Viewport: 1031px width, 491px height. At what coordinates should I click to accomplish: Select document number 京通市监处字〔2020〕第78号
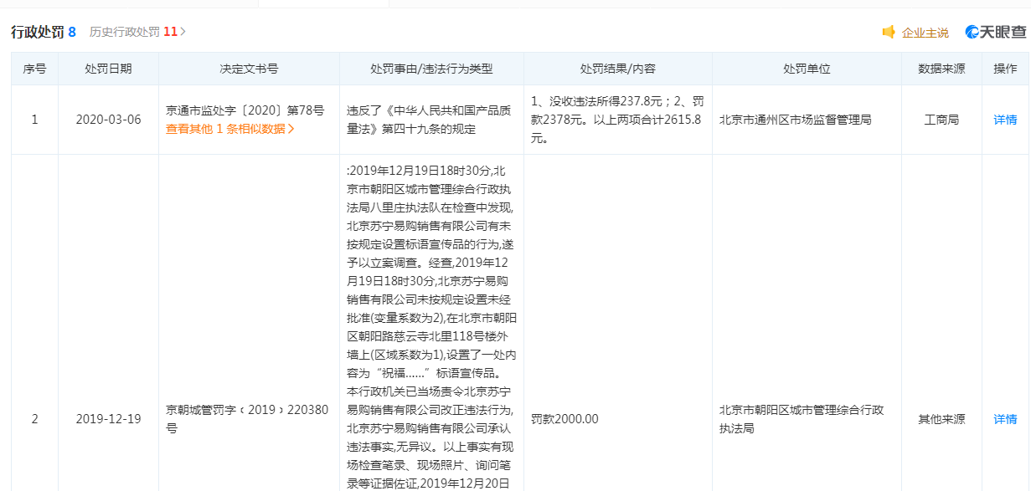tap(245, 110)
